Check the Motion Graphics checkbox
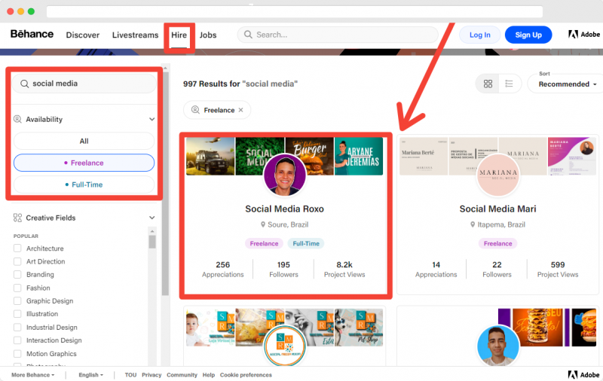603x381 pixels. tap(17, 353)
